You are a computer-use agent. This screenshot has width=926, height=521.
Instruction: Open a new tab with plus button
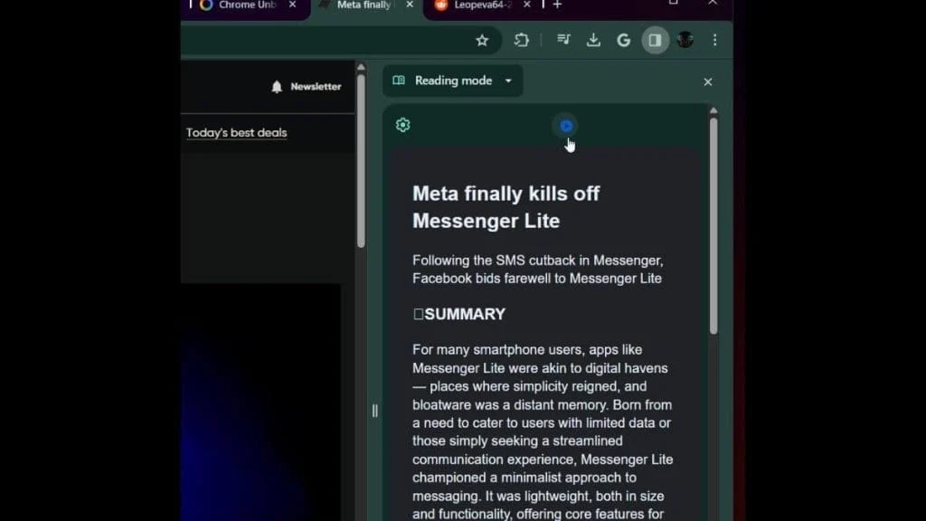tap(557, 5)
